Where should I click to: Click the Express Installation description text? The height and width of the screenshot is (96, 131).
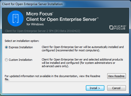coord(83,49)
